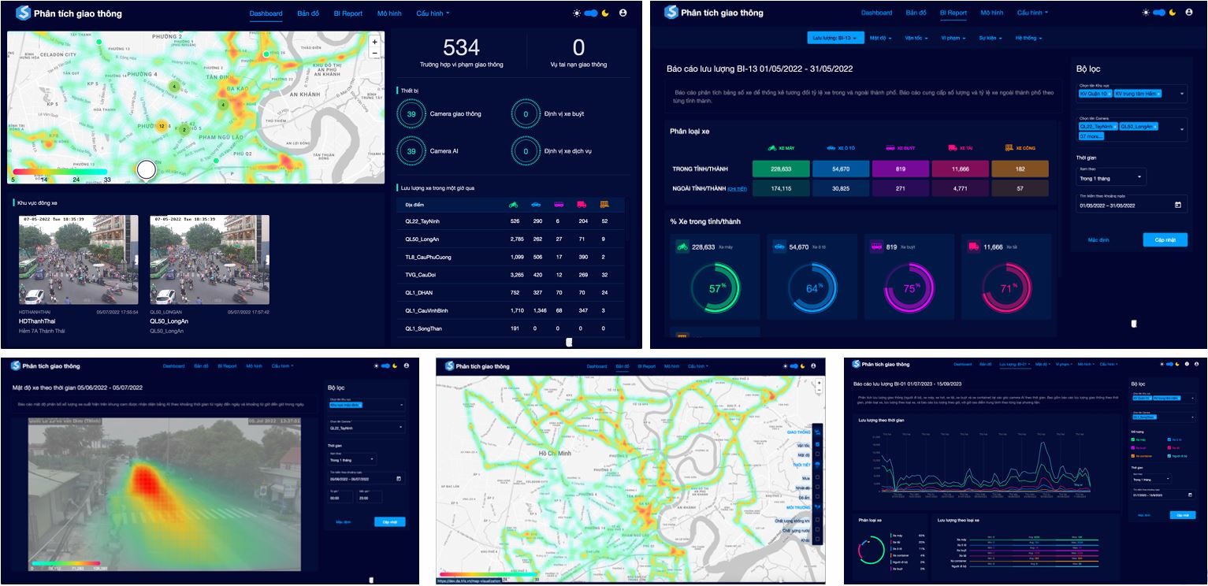Open the date picker calendar icon in the BI-13 filter

[1178, 205]
